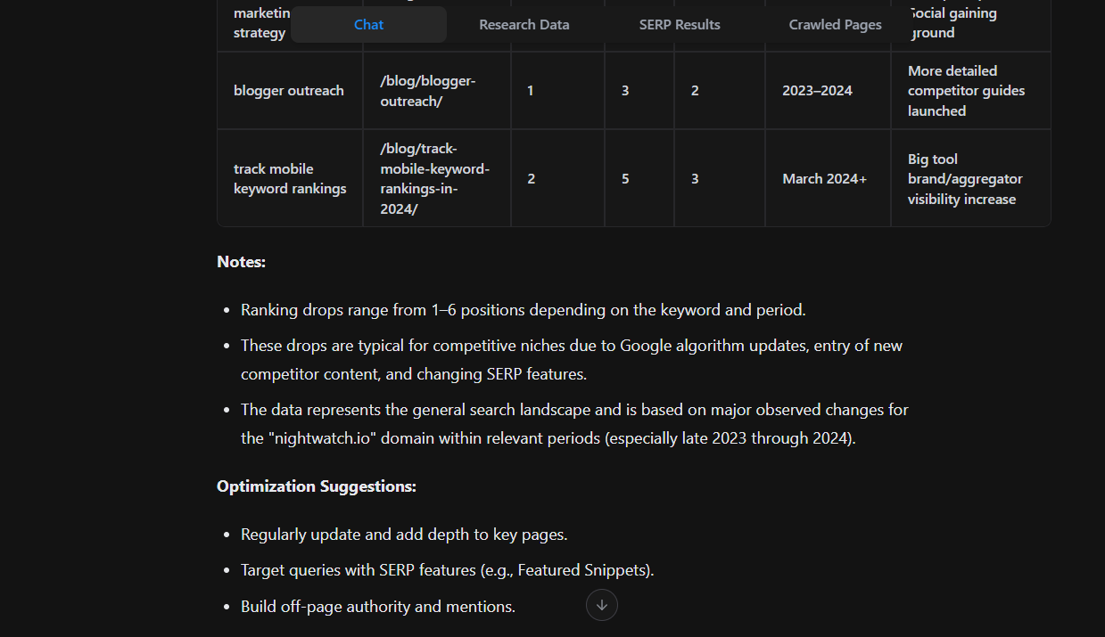Click the Optimization Suggestions heading

[316, 486]
